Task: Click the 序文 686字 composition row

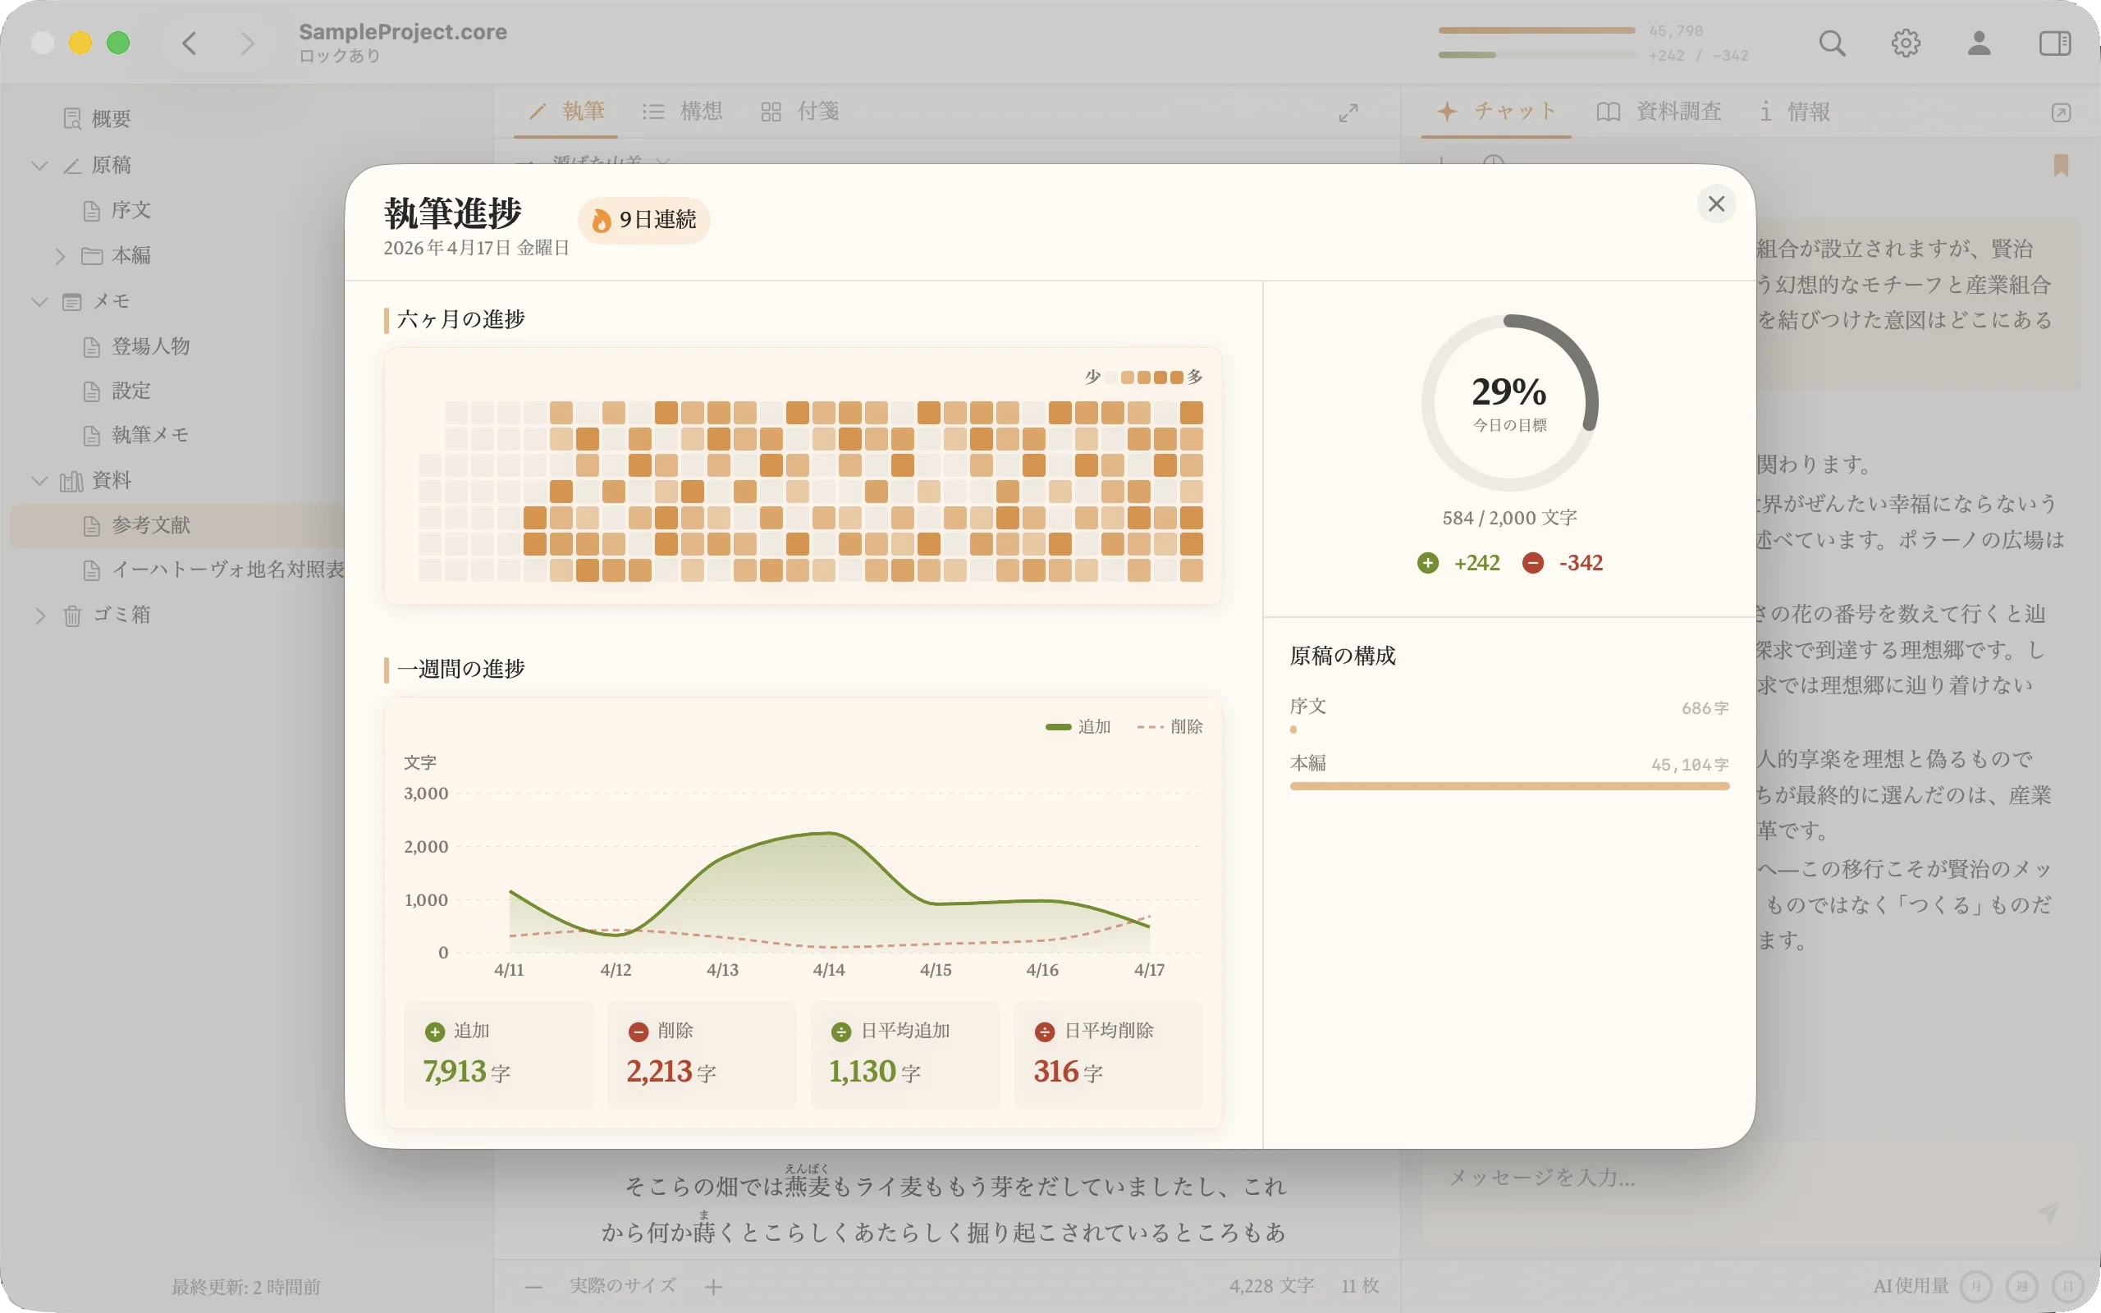Action: click(x=1509, y=715)
